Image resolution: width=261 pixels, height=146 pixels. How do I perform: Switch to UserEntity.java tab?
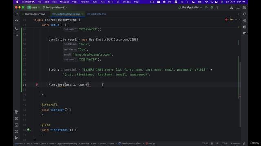[x=97, y=14]
